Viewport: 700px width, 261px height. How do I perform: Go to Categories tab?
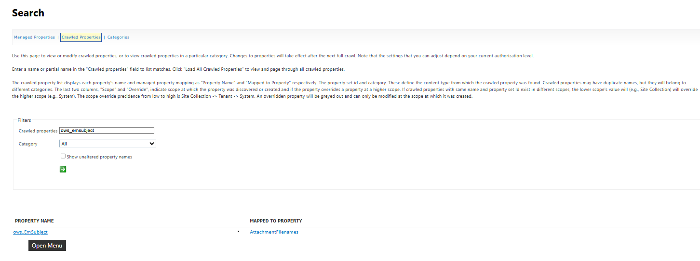[118, 37]
